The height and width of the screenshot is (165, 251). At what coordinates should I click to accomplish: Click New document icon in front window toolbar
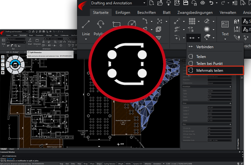click(x=151, y=3)
